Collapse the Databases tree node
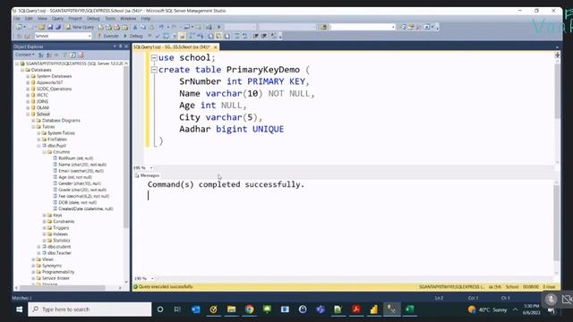 pyautogui.click(x=22, y=70)
